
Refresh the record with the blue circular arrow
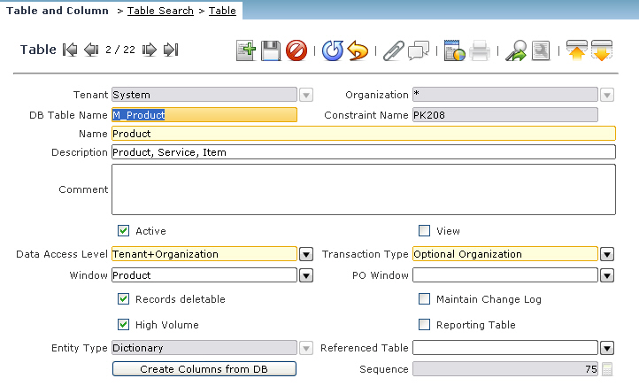332,50
